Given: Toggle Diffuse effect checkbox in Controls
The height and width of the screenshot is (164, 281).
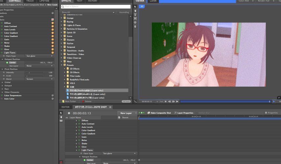Looking at the screenshot, I should click(x=2, y=23).
